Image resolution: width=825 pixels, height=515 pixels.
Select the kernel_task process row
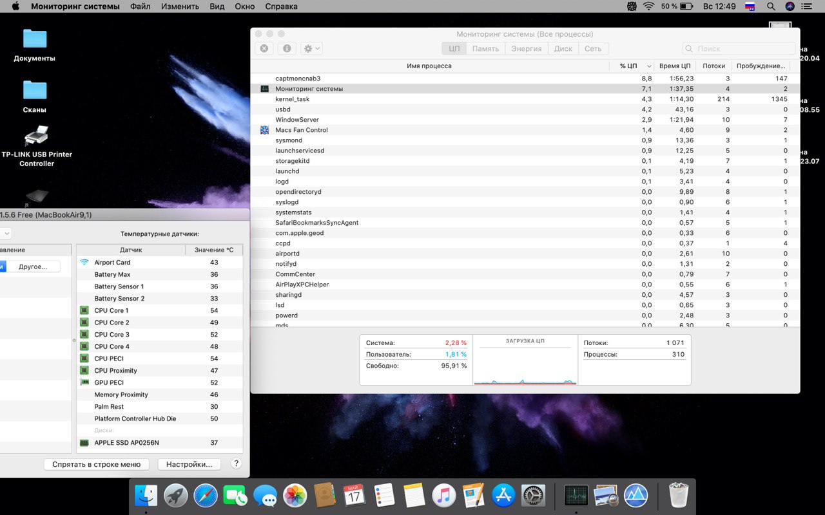[525, 99]
